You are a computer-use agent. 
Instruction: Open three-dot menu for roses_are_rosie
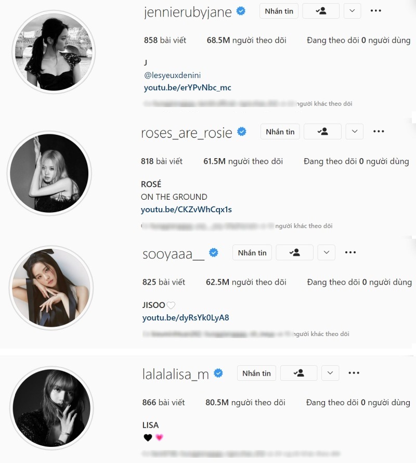click(x=379, y=132)
